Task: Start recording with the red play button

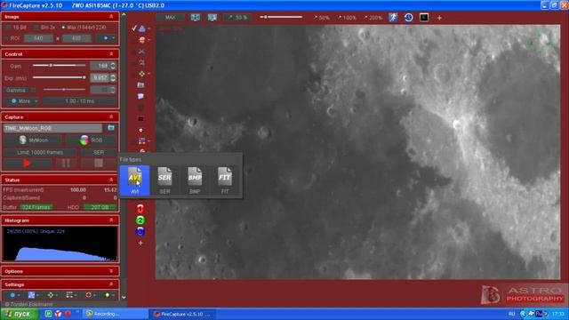Action: [27, 164]
